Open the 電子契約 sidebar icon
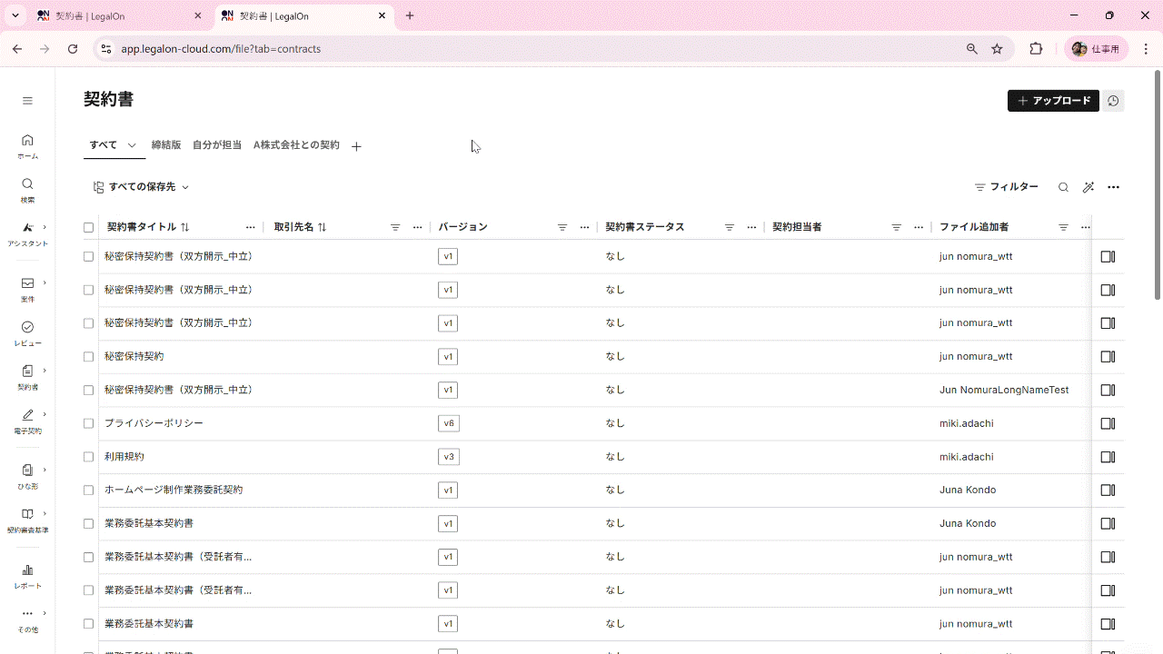The width and height of the screenshot is (1163, 654). (27, 420)
